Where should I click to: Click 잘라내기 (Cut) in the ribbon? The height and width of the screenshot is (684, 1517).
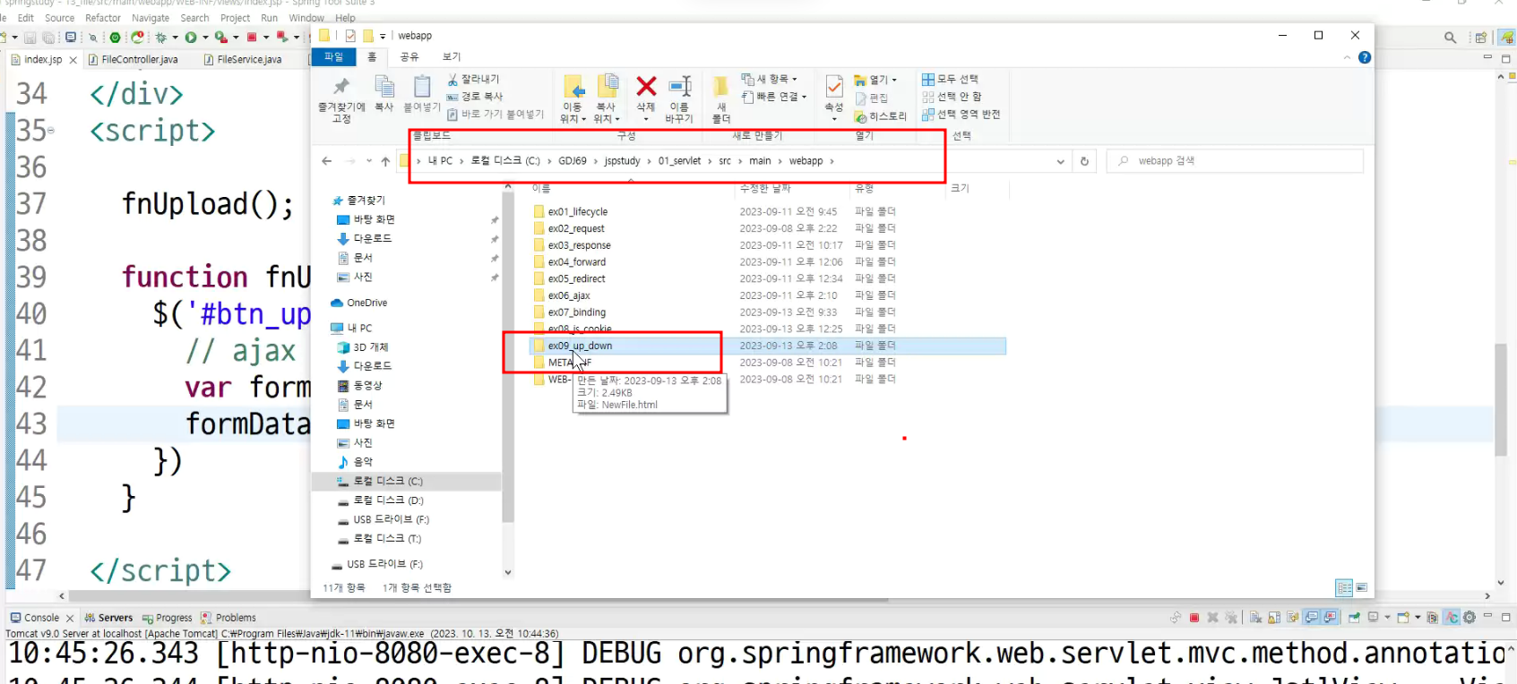click(474, 80)
